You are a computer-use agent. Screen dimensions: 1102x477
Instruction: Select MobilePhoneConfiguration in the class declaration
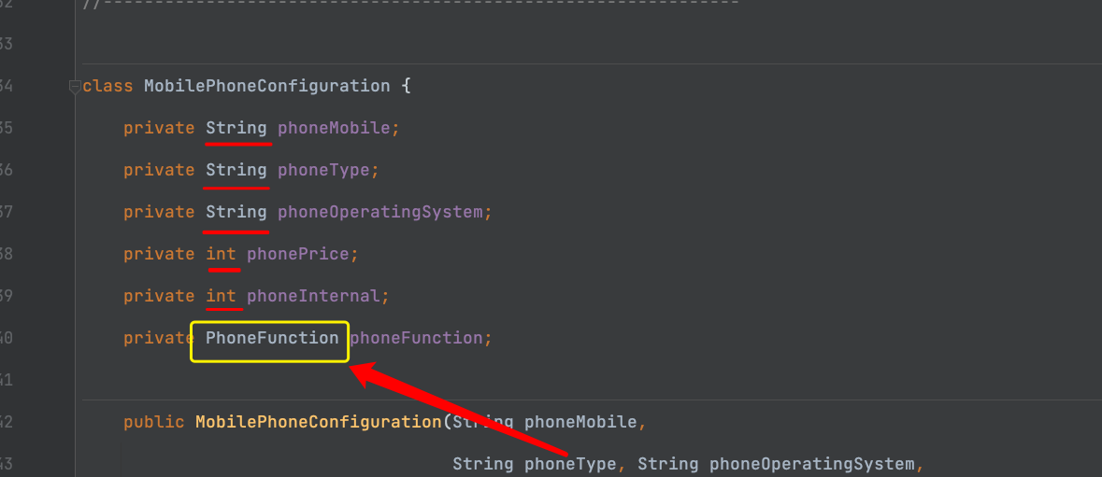[x=266, y=86]
